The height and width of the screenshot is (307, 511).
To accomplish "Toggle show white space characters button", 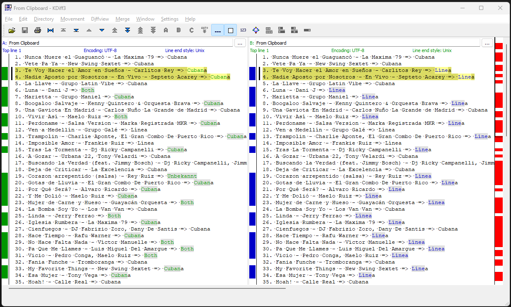I will point(217,30).
